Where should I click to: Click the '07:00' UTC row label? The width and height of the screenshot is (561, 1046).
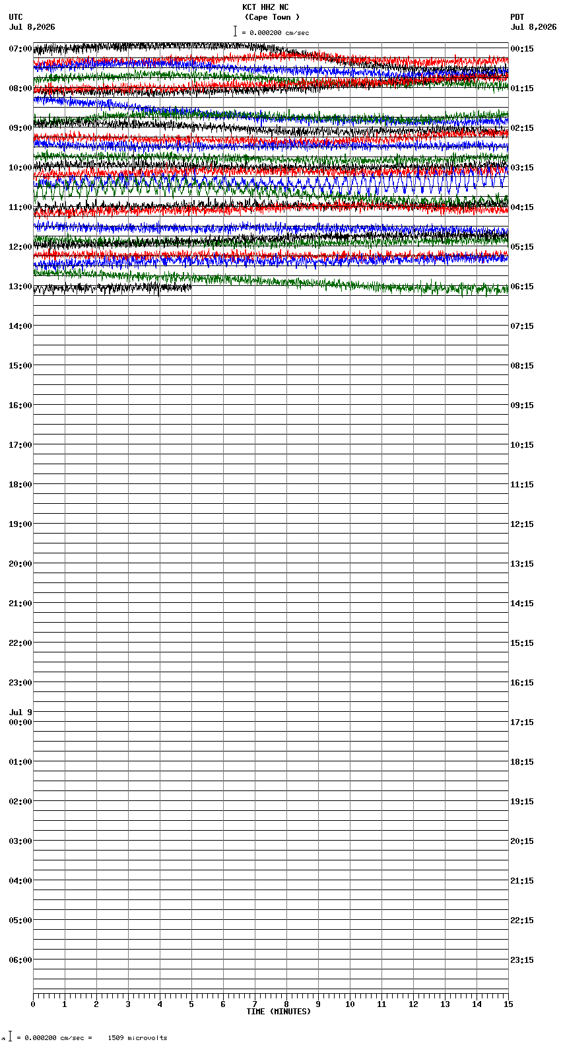coord(20,49)
